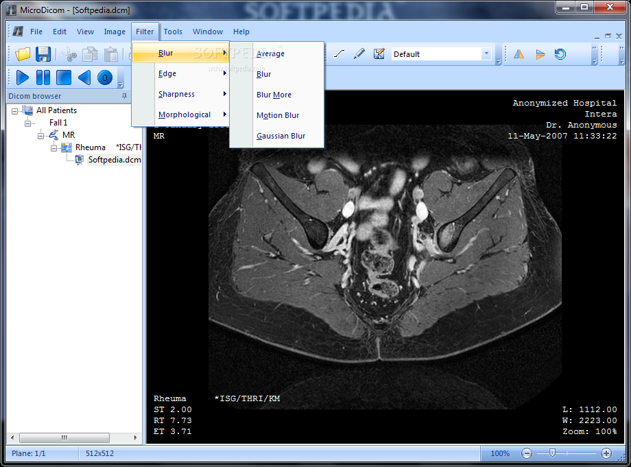
Task: Open playback toolbar options arrow
Action: tap(120, 84)
